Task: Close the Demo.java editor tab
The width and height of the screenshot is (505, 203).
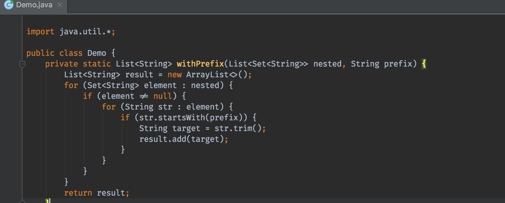Action: (60, 5)
